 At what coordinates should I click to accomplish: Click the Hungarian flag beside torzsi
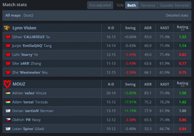(x=8, y=102)
